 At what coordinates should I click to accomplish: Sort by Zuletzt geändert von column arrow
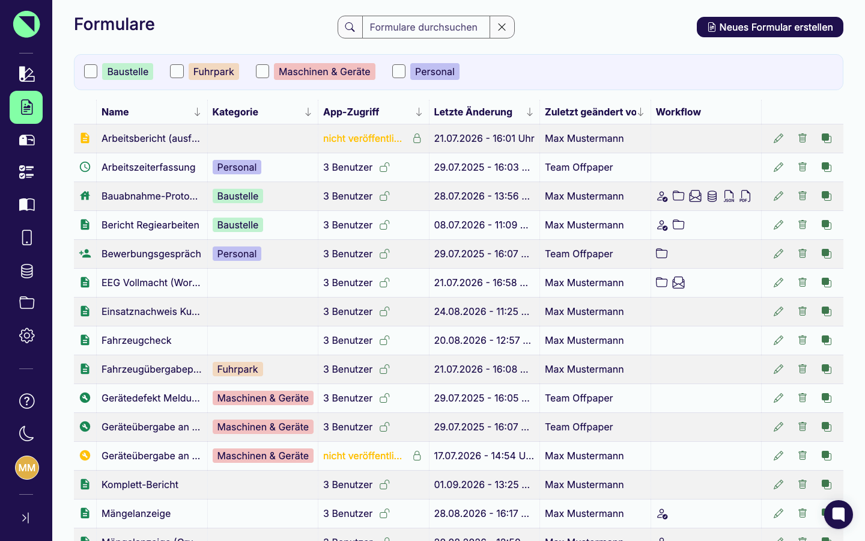pos(640,112)
